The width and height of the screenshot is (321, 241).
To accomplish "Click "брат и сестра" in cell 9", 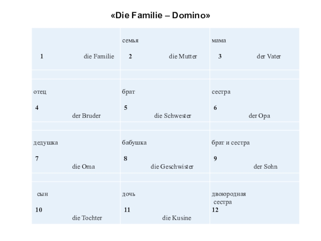I will [231, 143].
